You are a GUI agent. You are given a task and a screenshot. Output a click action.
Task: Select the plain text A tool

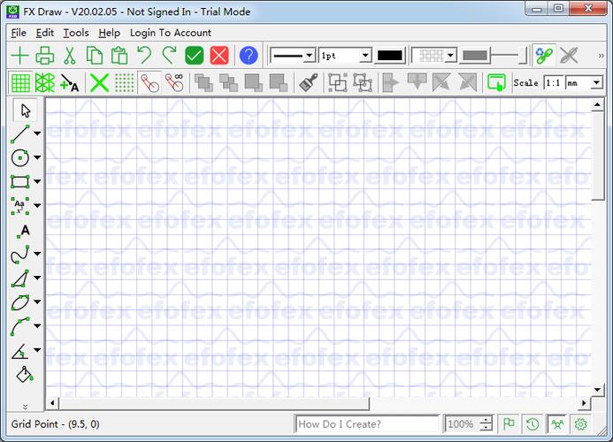pyautogui.click(x=24, y=231)
